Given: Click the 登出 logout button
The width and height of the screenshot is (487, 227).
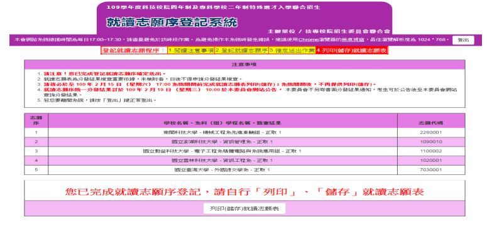Looking at the screenshot, I should [463, 40].
